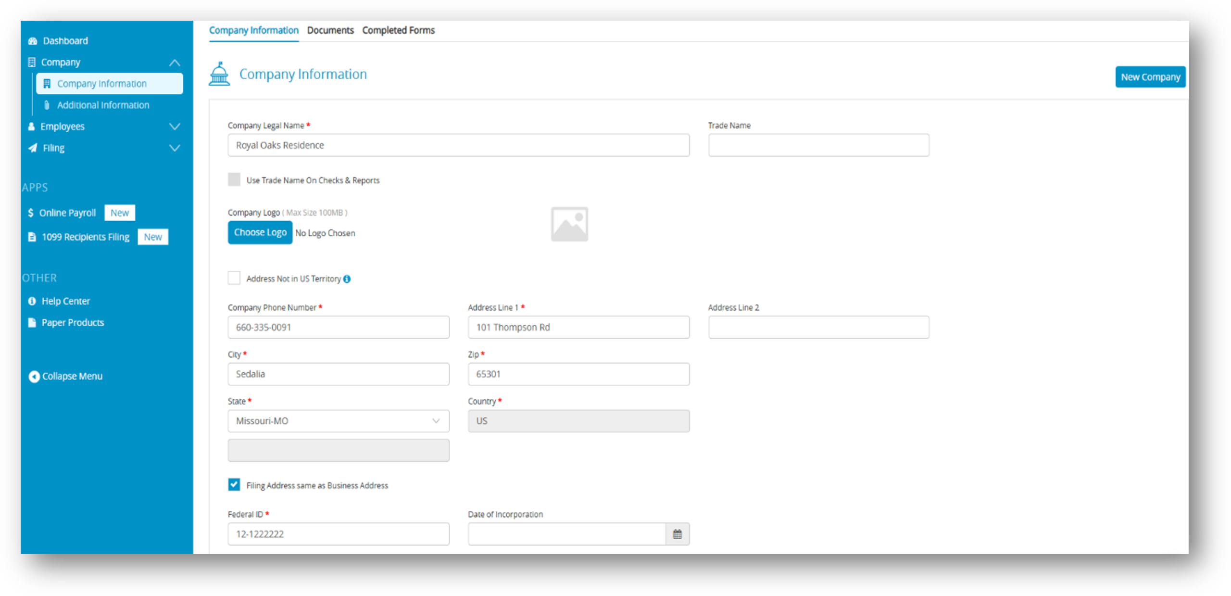The image size is (1231, 596).
Task: Open the State dropdown showing Missouri-MO
Action: click(339, 421)
